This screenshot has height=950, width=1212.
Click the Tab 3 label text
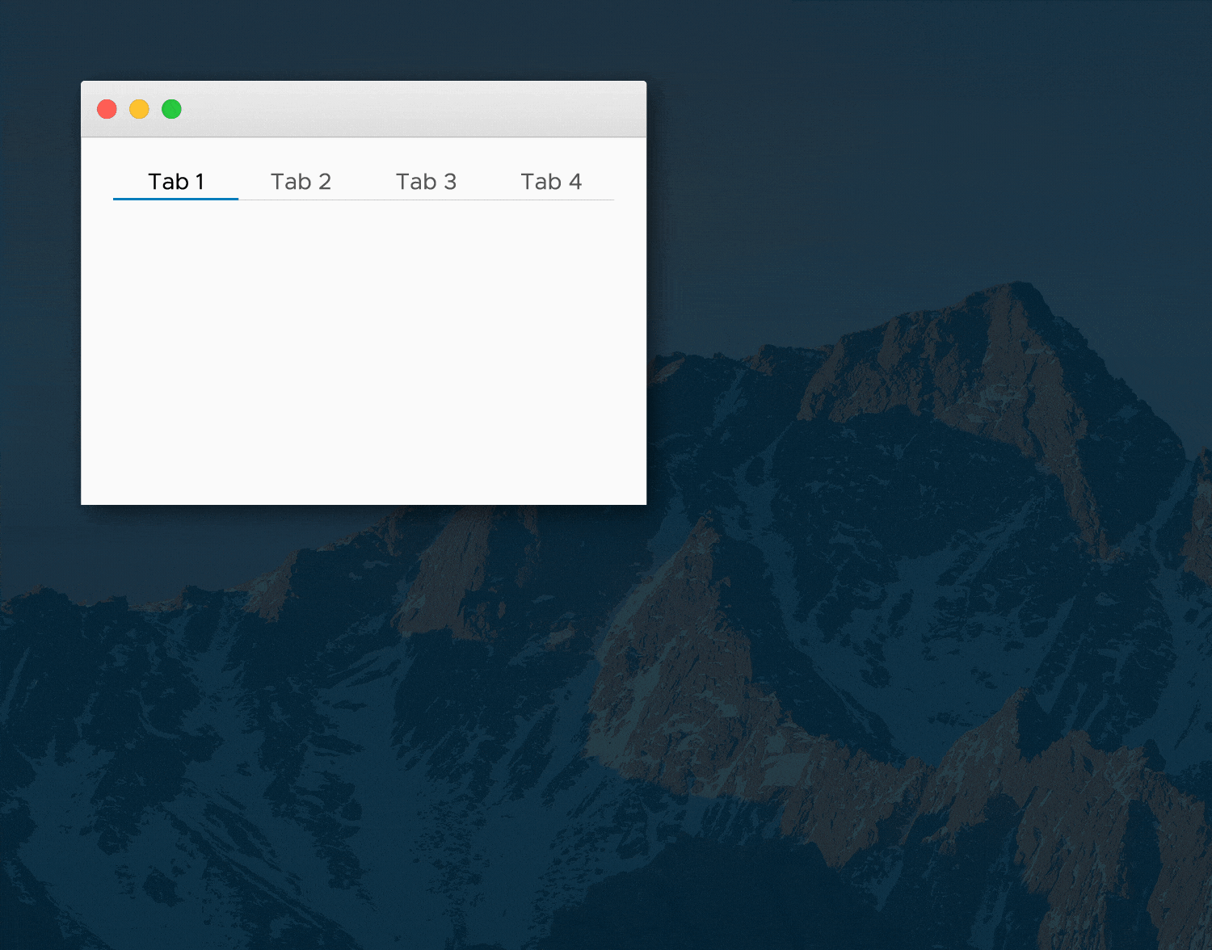(x=427, y=181)
